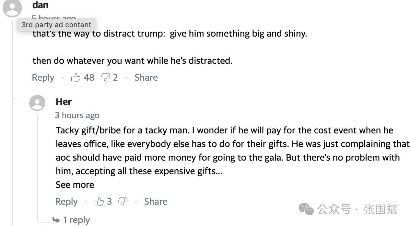
Task: Like dan's comment with thumbs up
Action: point(76,78)
